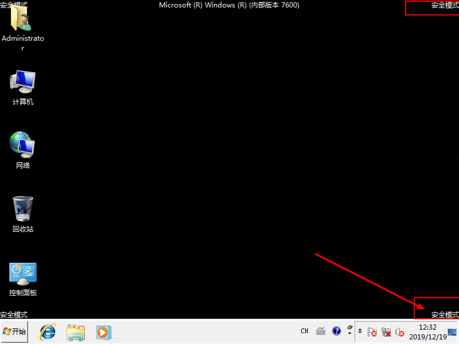
Task: Click the muted volume tray icon
Action: tap(399, 331)
